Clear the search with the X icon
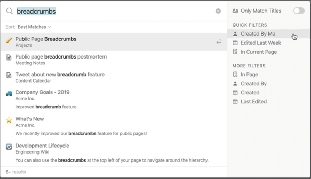311x179 pixels. click(218, 11)
